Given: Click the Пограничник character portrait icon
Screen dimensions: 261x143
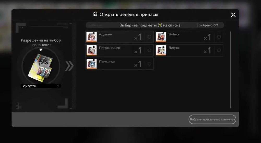Looking at the screenshot, I should pyautogui.click(x=92, y=50).
